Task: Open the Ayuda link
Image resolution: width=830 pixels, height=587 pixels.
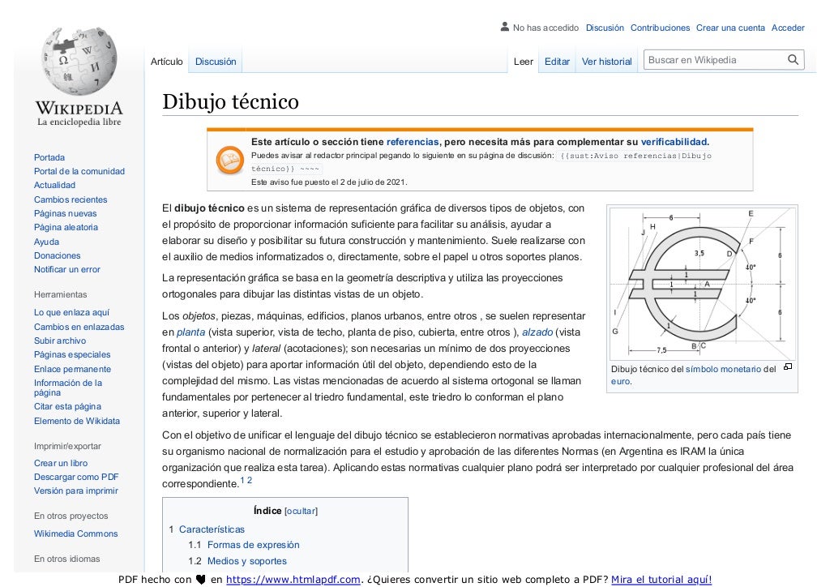Action: (46, 242)
